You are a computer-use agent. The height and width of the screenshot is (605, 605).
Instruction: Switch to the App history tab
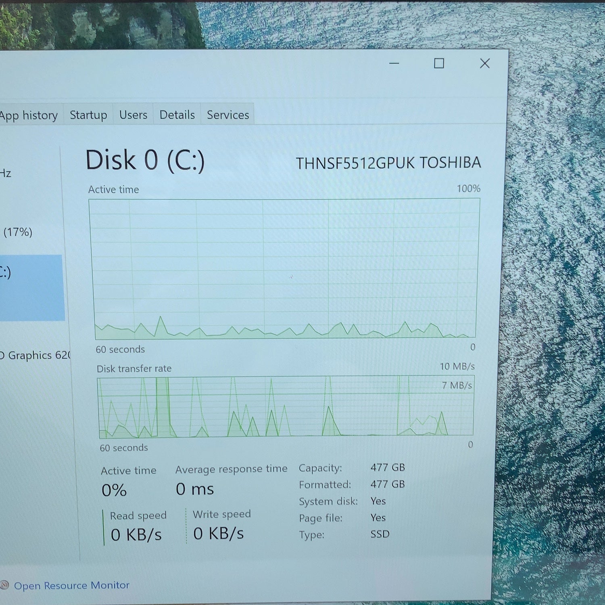tap(30, 115)
